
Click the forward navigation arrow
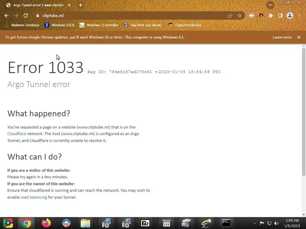pos(16,16)
